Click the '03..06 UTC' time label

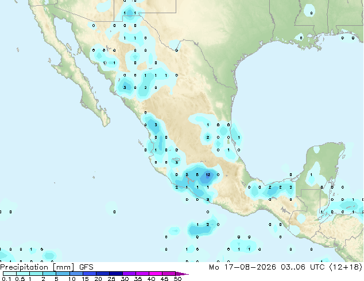pos(302,267)
